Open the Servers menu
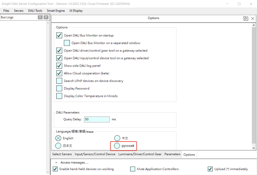 [x=19, y=11]
